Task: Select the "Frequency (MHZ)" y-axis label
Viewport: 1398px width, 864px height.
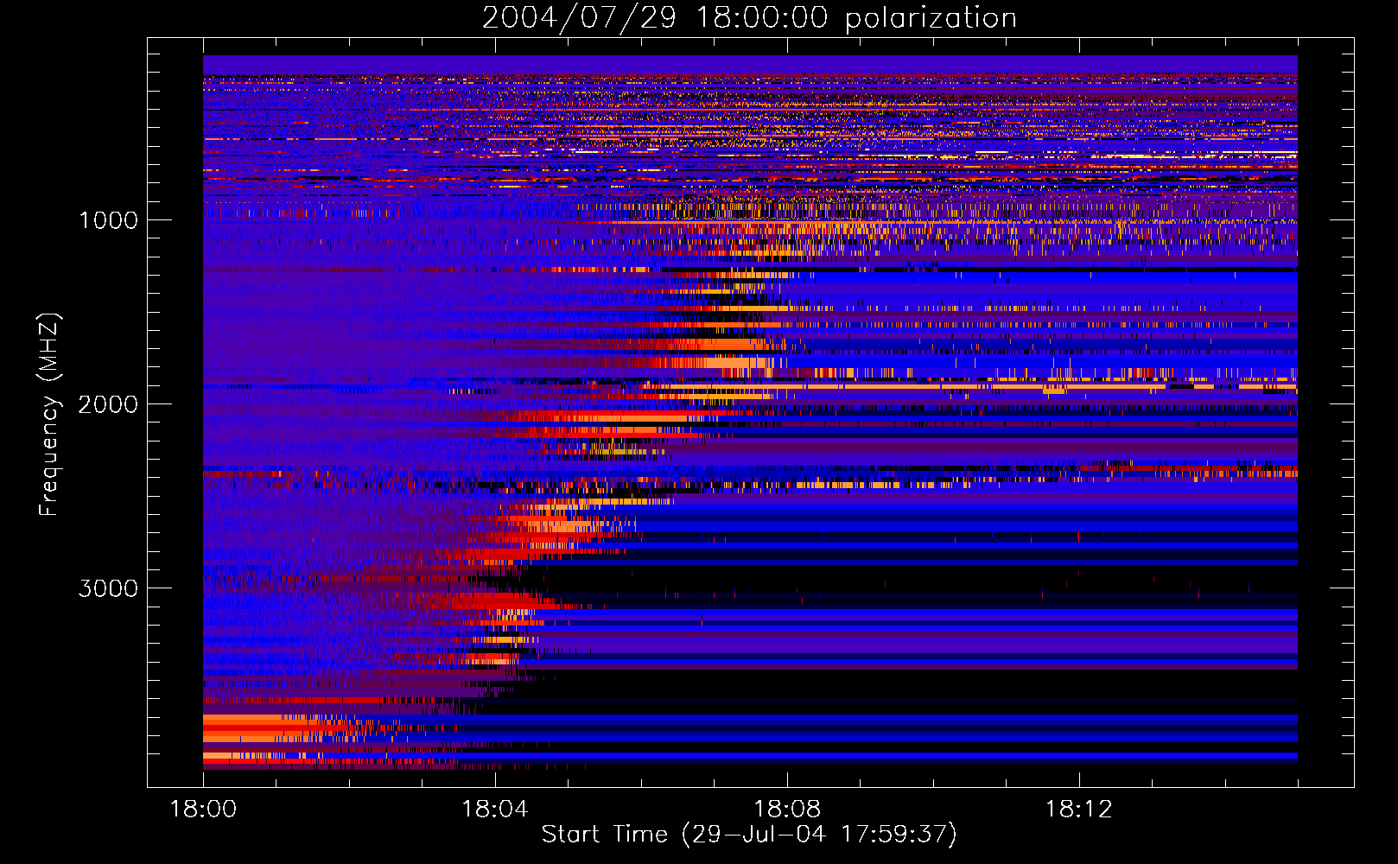Action: click(49, 415)
